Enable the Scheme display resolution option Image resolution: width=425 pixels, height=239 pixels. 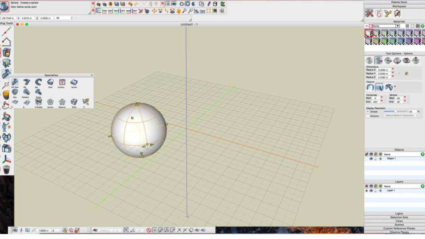click(x=368, y=116)
